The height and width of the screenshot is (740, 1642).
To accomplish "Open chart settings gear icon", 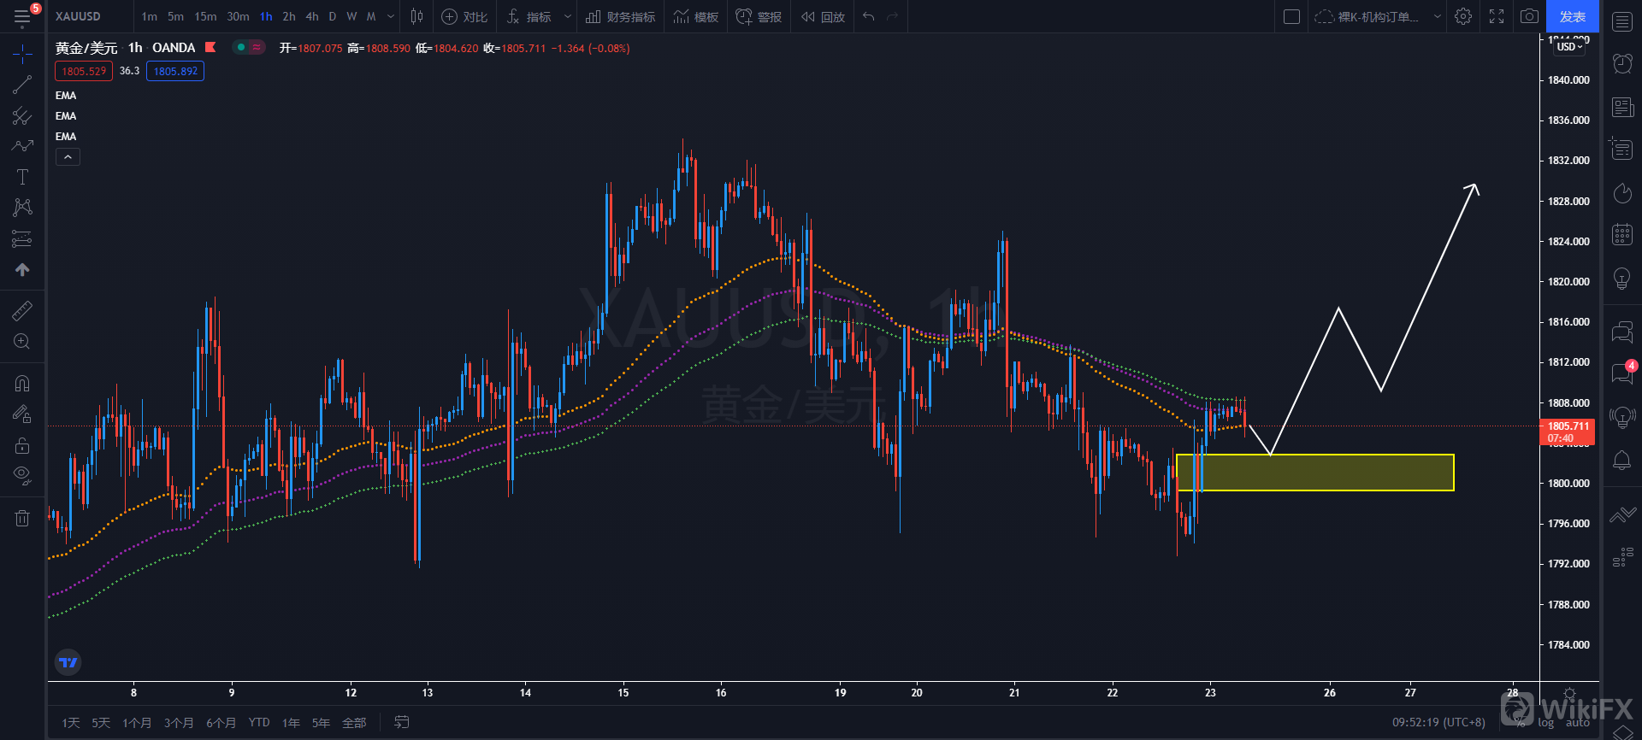I will point(1463,16).
